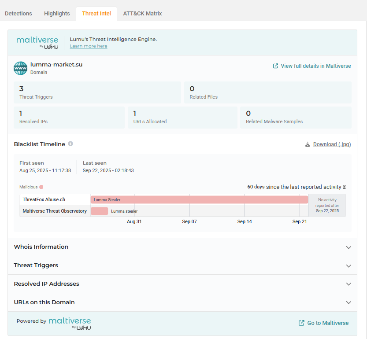Expand the Whois Information section
The width and height of the screenshot is (367, 339).
click(x=348, y=247)
